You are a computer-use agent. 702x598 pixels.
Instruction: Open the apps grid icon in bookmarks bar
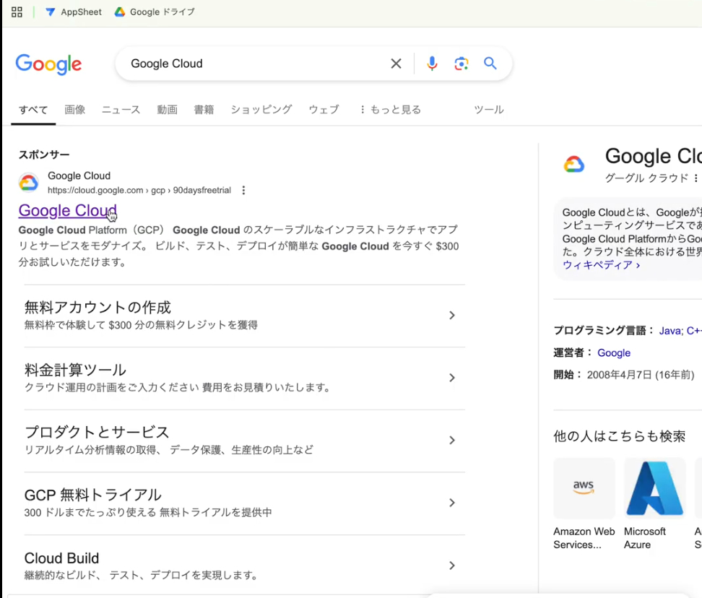click(x=17, y=12)
